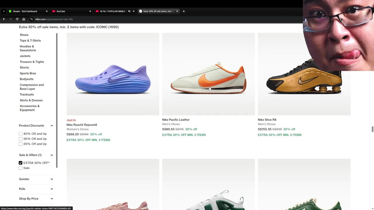374x210 pixels.
Task: Open the Skirts & Dresses category
Action: pos(31,100)
